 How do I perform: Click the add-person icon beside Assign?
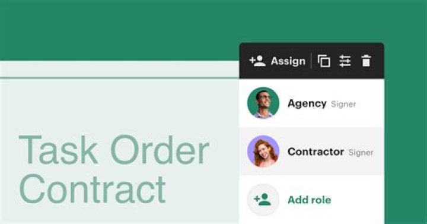click(257, 61)
